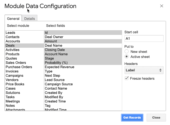Viewport: 170px width, 125px height.
Task: Select the Sales Orders module
Action: (x=24, y=63)
